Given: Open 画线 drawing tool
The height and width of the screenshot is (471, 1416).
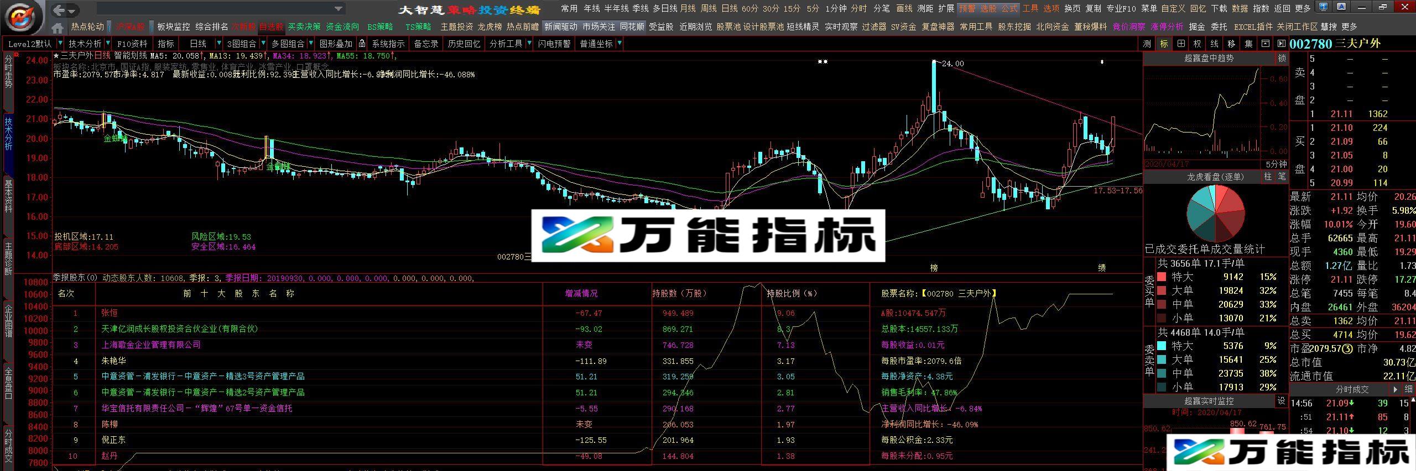Looking at the screenshot, I should pyautogui.click(x=904, y=8).
